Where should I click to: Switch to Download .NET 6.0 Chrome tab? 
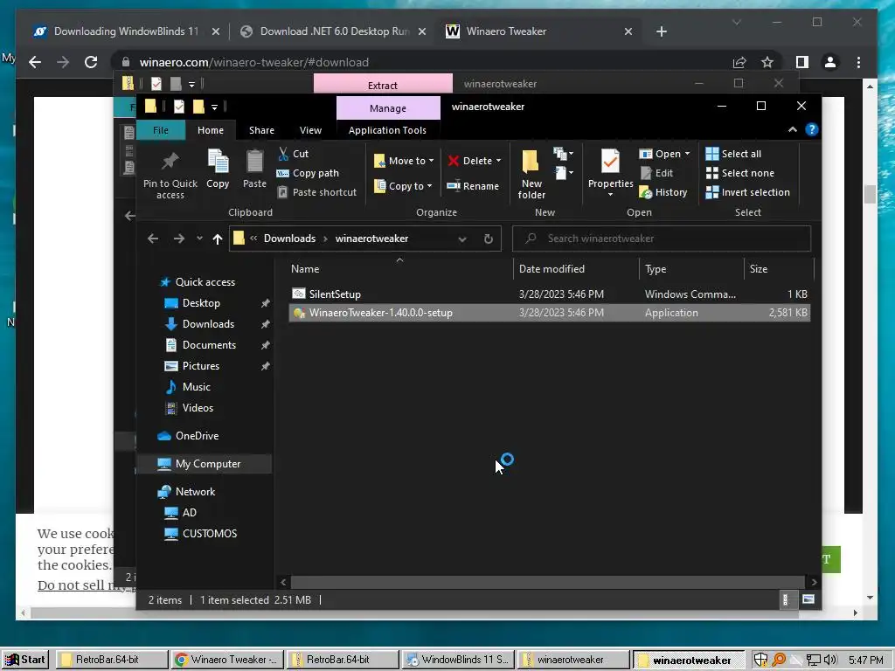click(x=334, y=31)
